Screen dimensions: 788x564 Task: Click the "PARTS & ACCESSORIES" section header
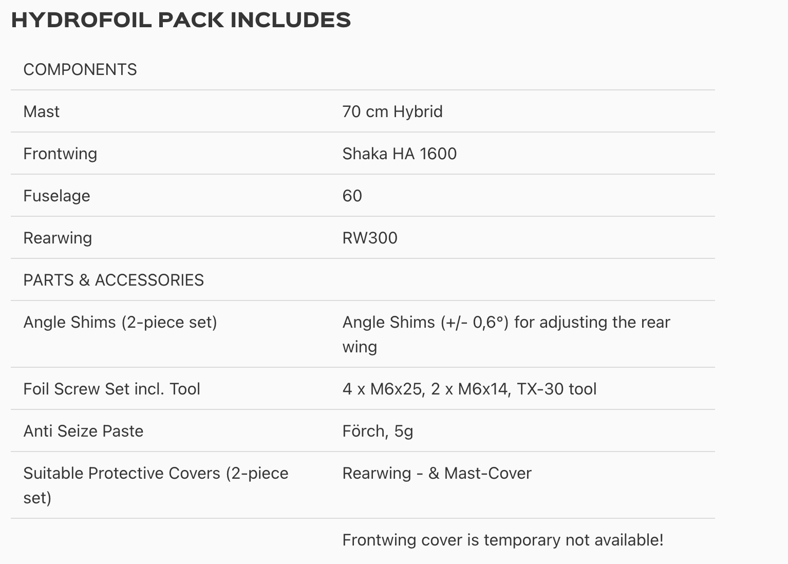114,280
